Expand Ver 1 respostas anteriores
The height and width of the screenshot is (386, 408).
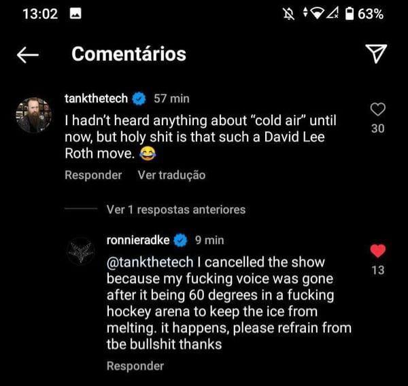tap(176, 210)
